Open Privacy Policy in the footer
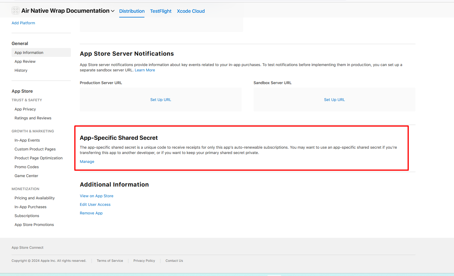 pyautogui.click(x=144, y=261)
